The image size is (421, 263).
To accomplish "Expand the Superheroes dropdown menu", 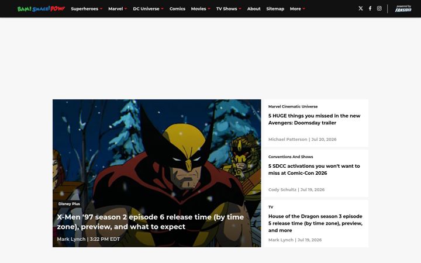I will click(x=87, y=9).
